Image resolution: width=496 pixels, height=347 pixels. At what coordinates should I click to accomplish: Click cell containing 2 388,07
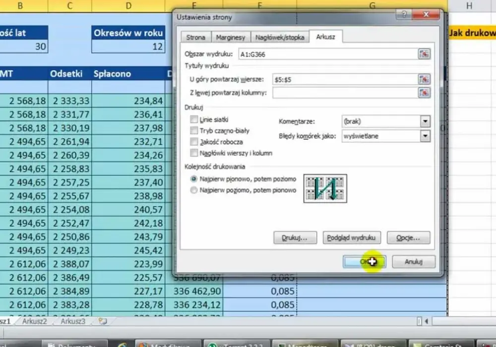pos(69,264)
